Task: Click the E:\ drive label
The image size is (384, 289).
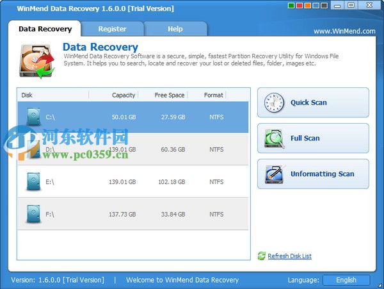Action: [50, 181]
